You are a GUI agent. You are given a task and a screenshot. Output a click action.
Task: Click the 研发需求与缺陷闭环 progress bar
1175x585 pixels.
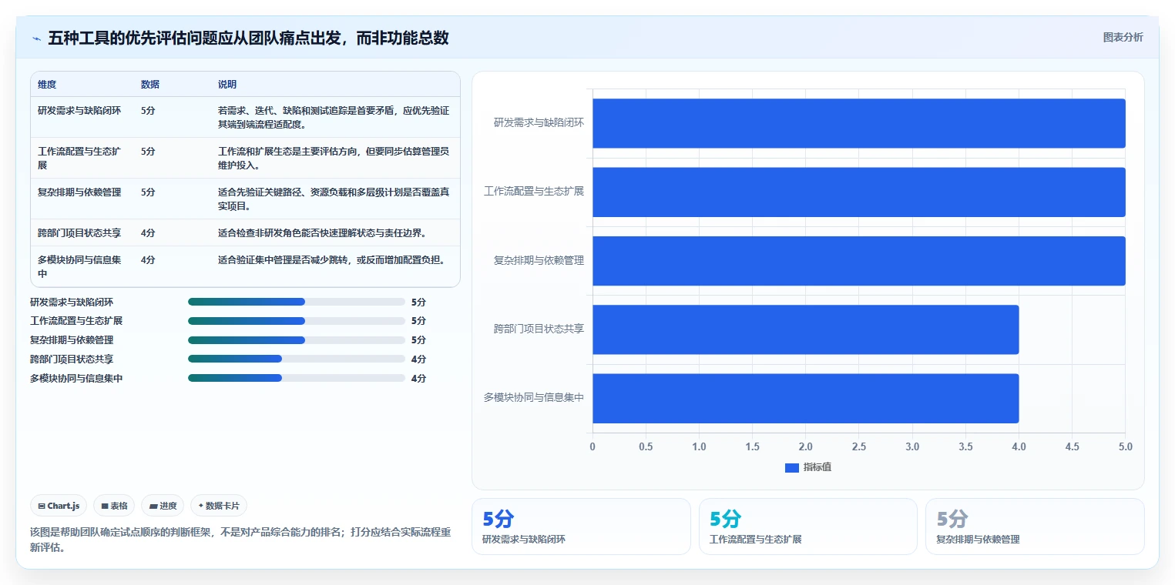click(x=296, y=302)
